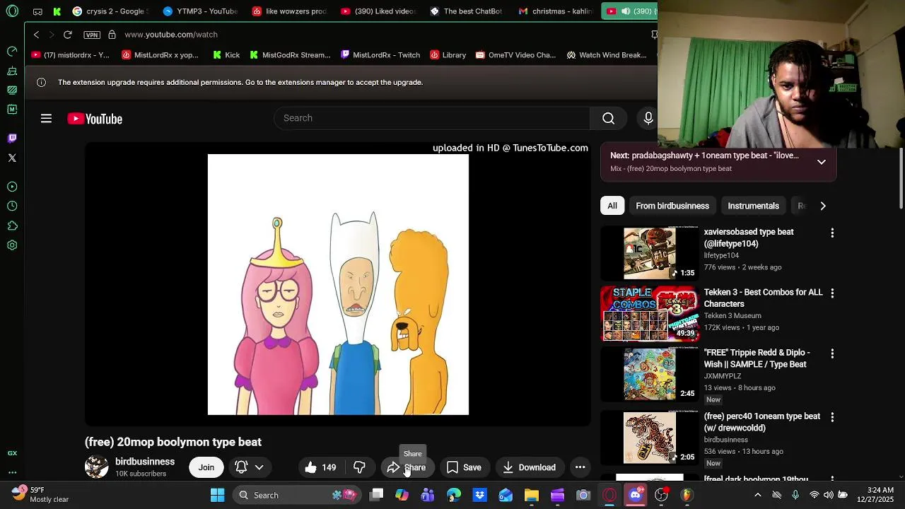Toggle the VPN badge in the address bar
The width and height of the screenshot is (905, 509).
92,35
